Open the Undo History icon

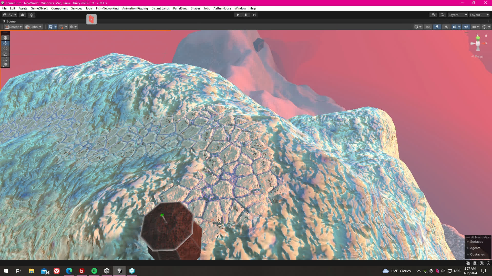pos(433,15)
